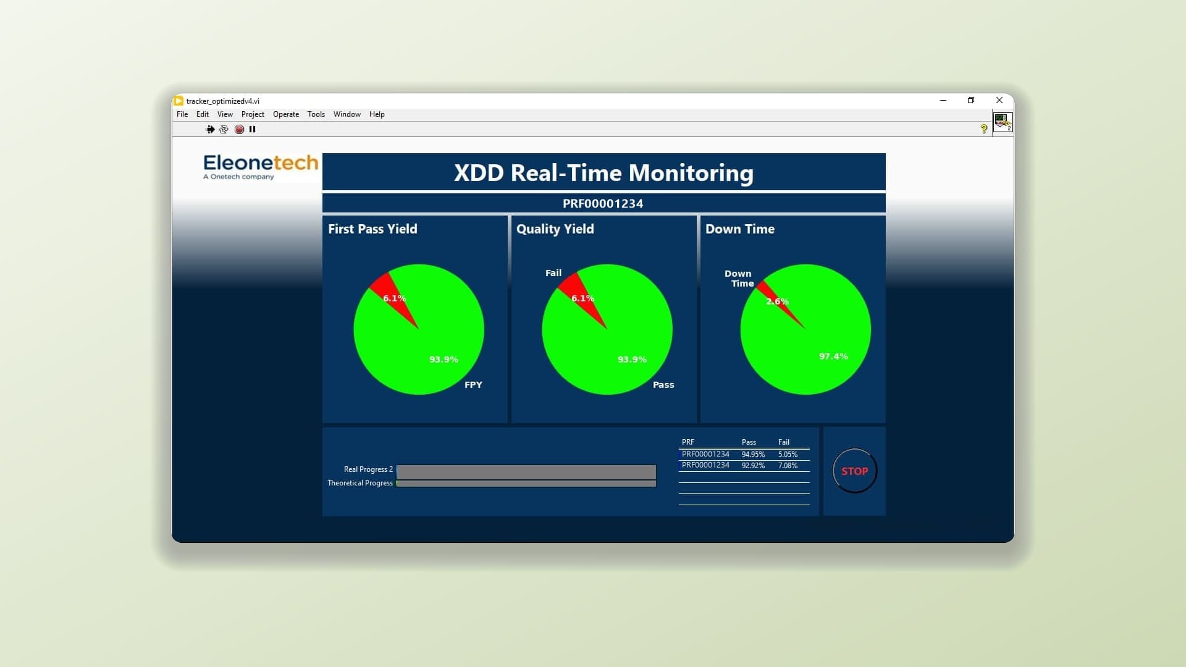Open the Edit menu
Viewport: 1186px width, 667px height.
click(203, 114)
